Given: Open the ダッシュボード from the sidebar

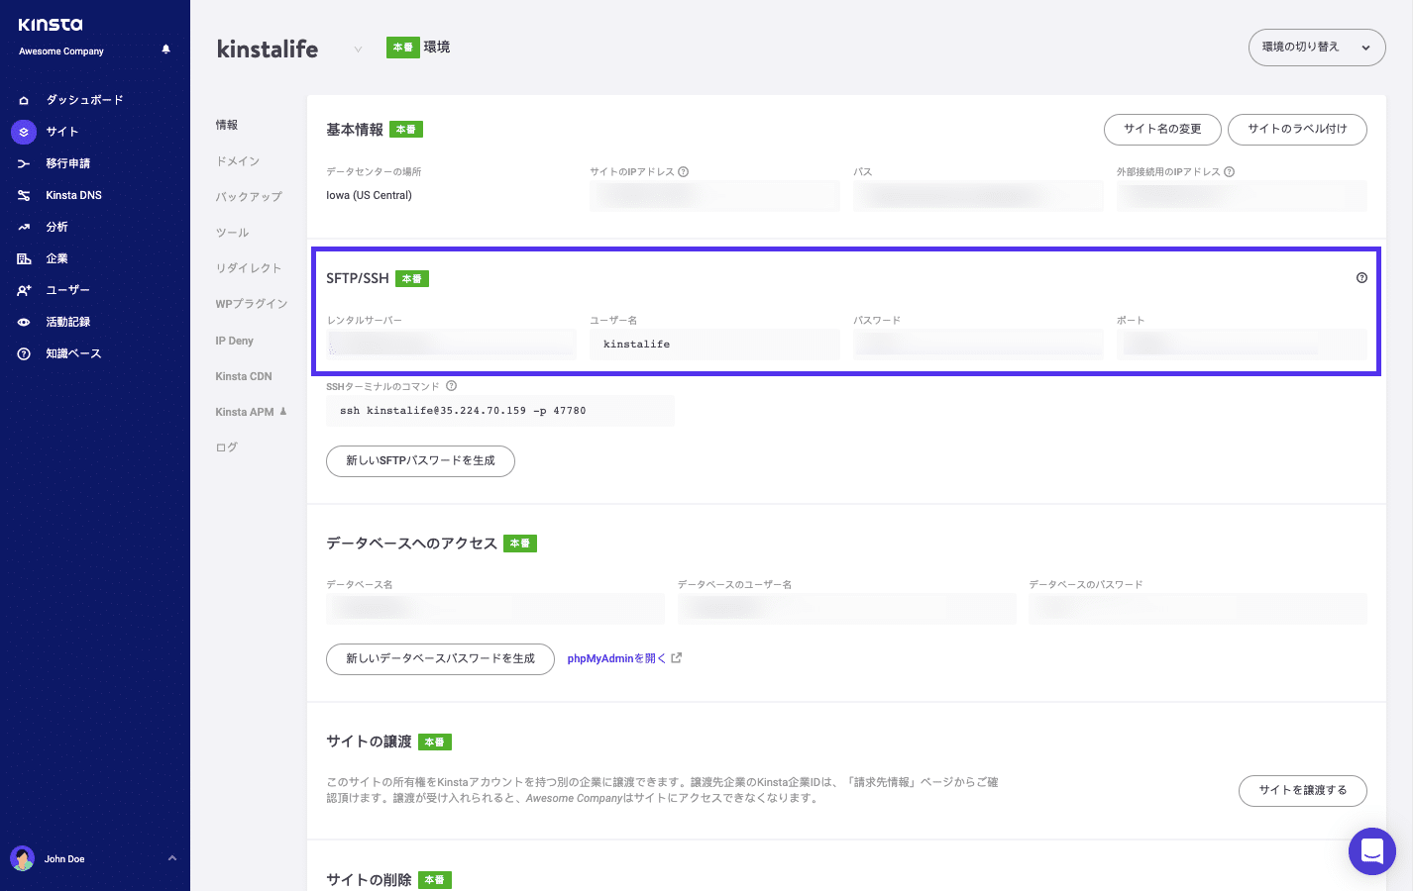Looking at the screenshot, I should [x=84, y=99].
